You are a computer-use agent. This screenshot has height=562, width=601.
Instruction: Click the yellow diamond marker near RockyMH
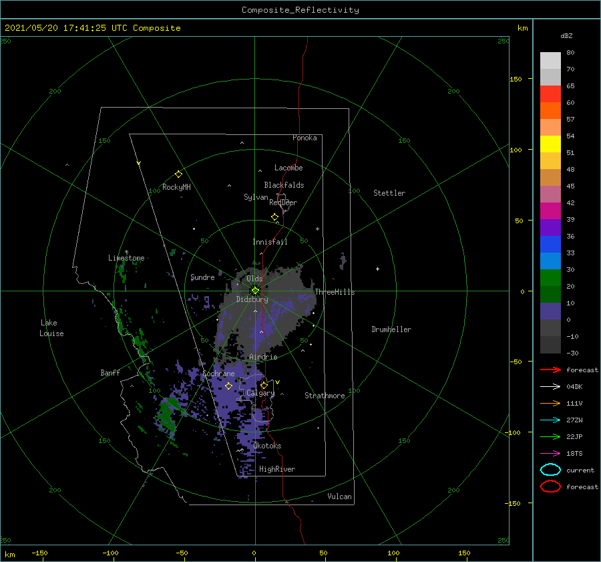coord(178,174)
